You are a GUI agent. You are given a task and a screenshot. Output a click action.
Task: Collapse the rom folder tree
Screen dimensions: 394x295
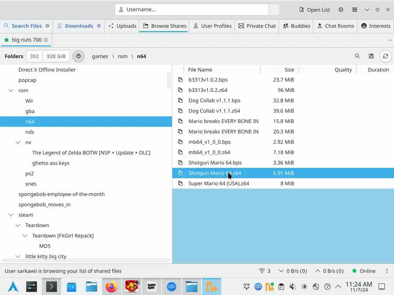click(11, 91)
